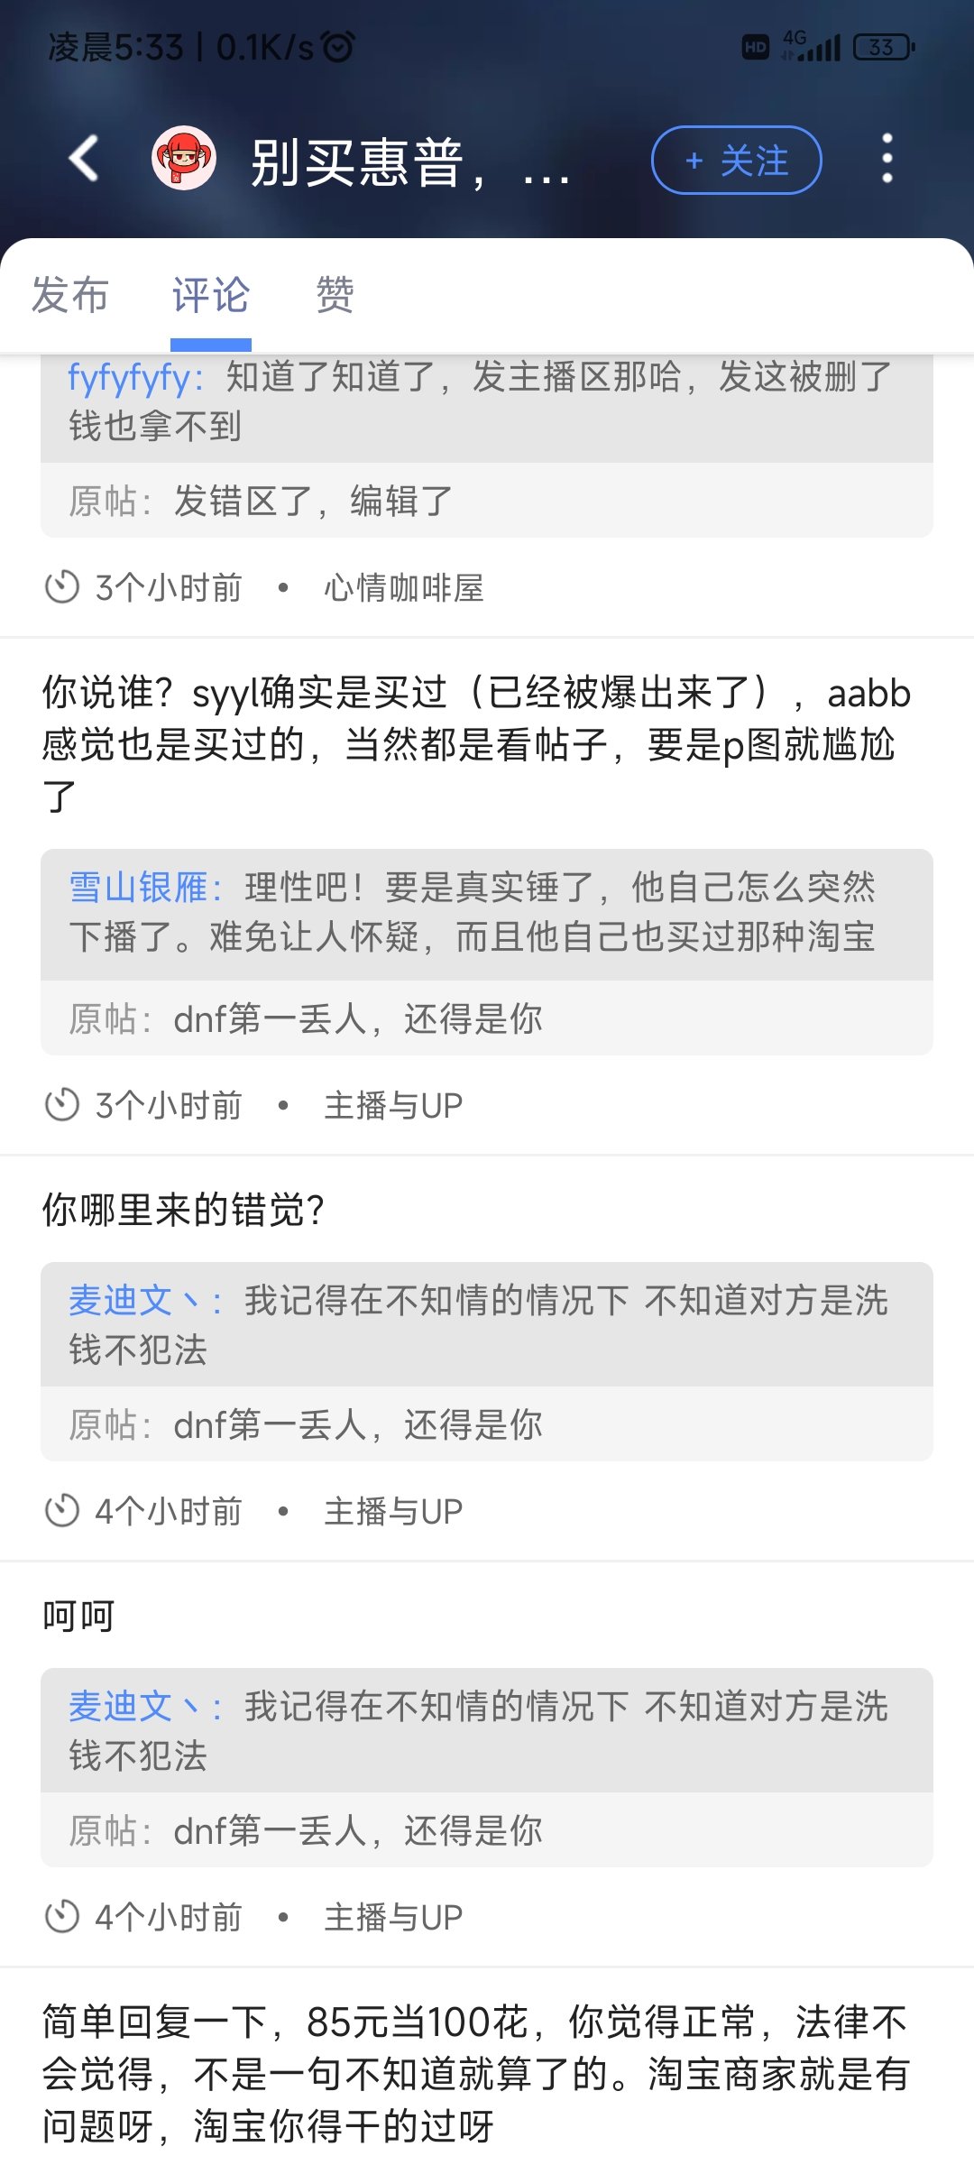Open the comment starting with 简单回复一下
The image size is (974, 2165).
coord(475,2073)
